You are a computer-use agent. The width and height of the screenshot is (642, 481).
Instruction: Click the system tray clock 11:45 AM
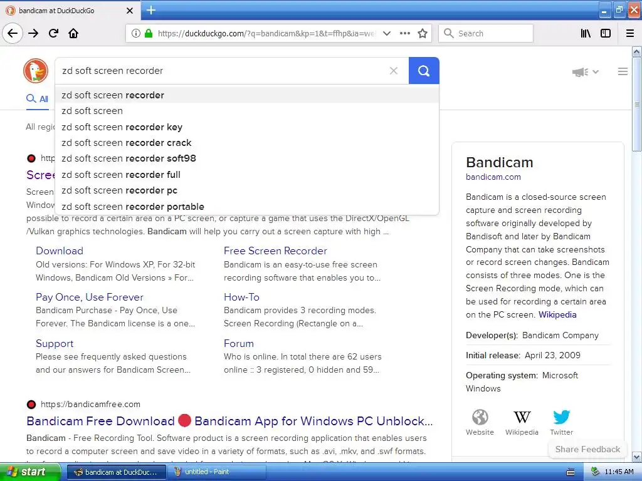[x=619, y=472]
